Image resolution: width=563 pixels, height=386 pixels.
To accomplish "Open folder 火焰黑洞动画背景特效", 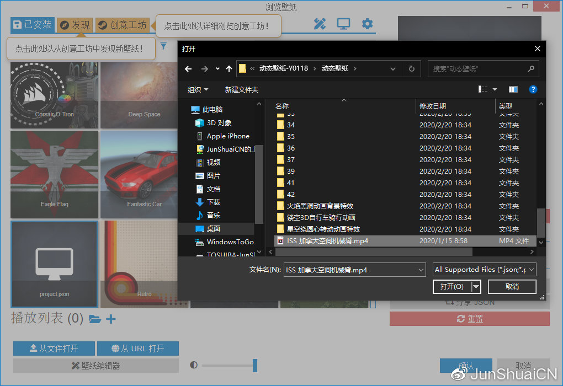I will tap(320, 206).
